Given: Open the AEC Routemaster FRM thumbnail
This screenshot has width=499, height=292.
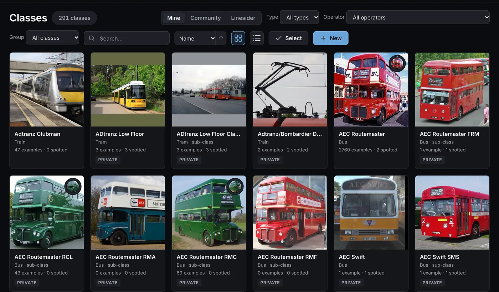Looking at the screenshot, I should 452,89.
